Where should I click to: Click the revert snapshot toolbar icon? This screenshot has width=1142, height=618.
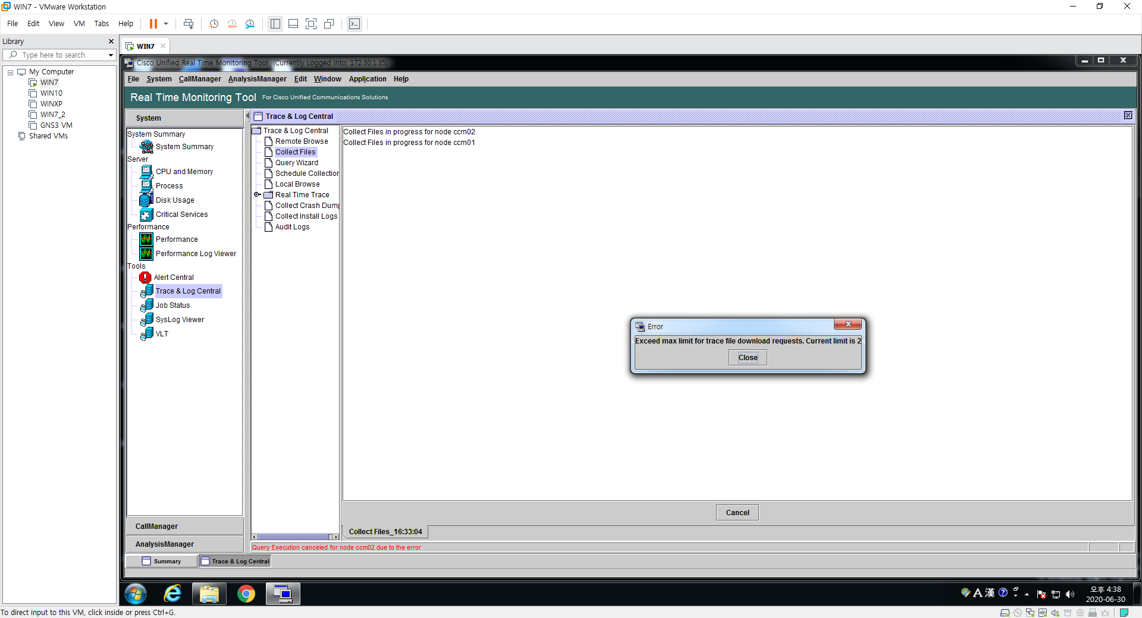point(232,24)
